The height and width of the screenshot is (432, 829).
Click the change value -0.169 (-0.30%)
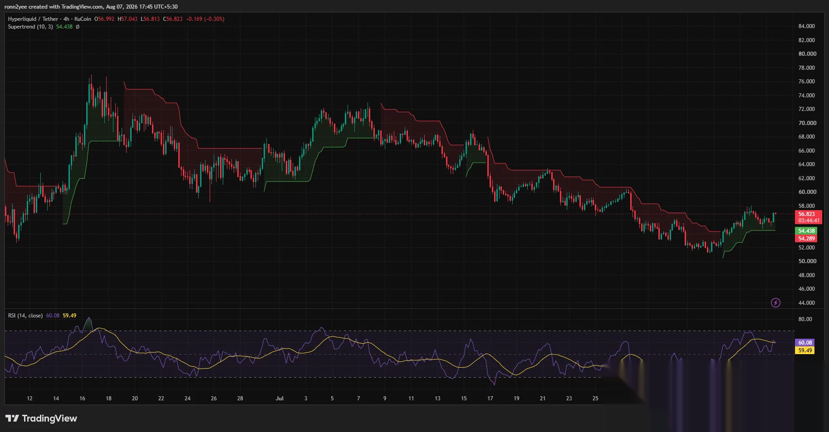coord(205,19)
